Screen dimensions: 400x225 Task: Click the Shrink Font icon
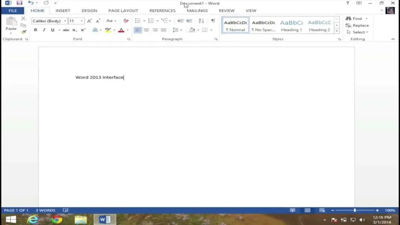coord(98,21)
